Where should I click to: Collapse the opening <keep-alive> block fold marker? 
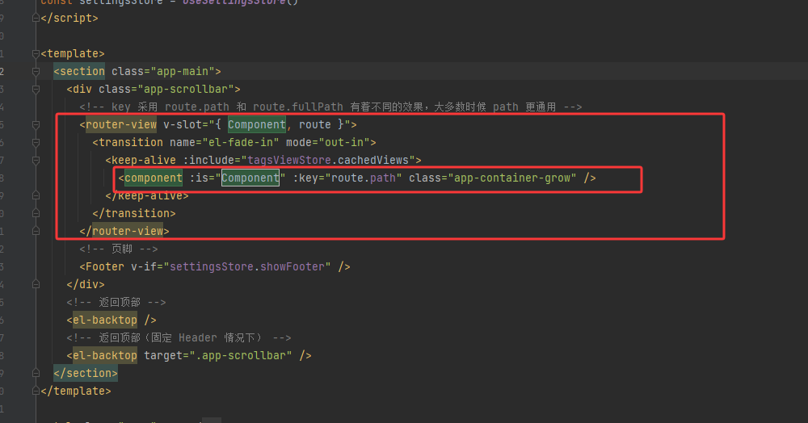[x=36, y=160]
